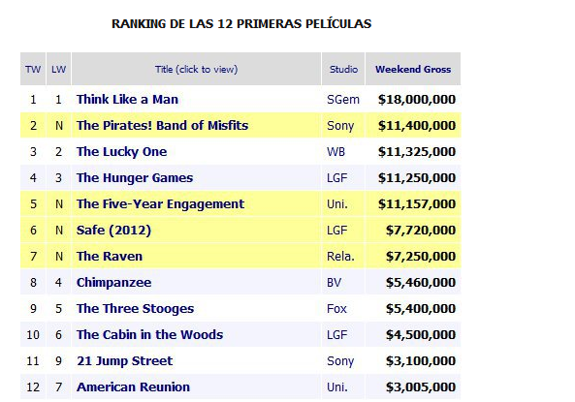Open the 21 Jump Street link
This screenshot has width=575, height=402.
[124, 361]
